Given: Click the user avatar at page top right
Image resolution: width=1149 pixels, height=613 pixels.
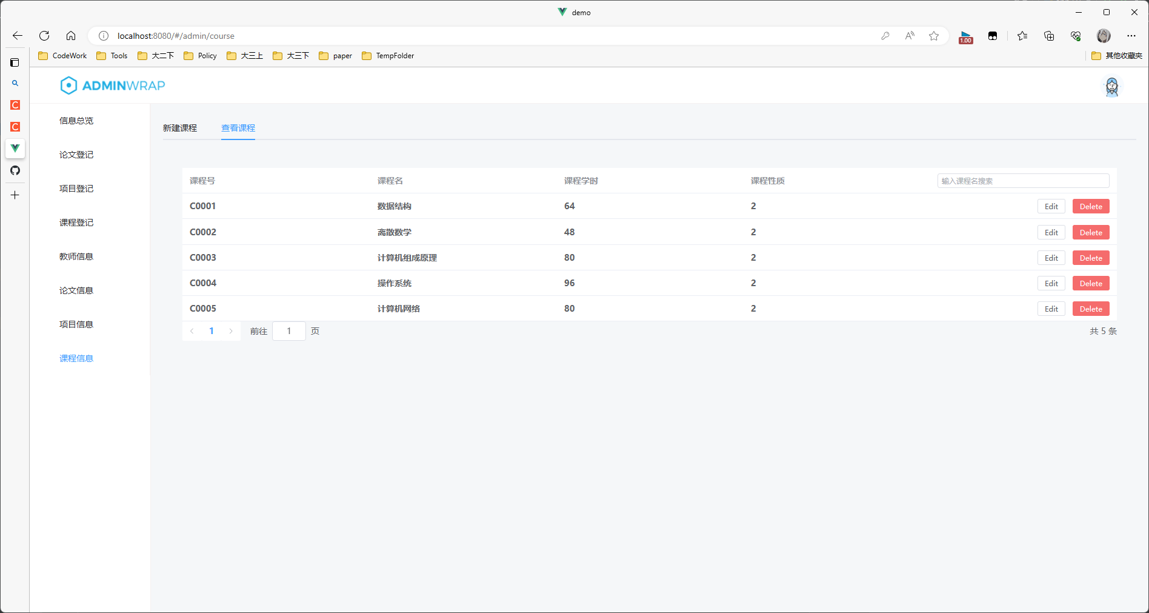Looking at the screenshot, I should pos(1111,86).
